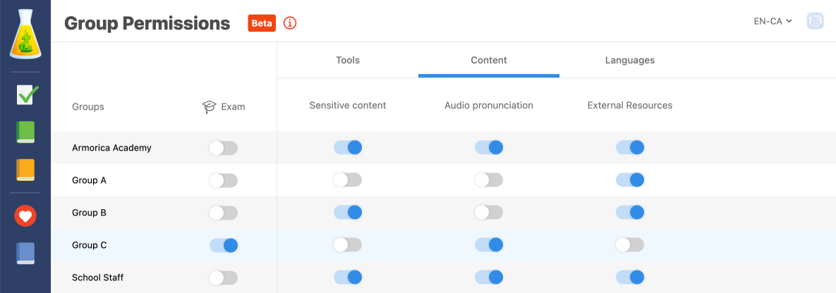Image resolution: width=836 pixels, height=293 pixels.
Task: Open the user avatar icon
Action: click(x=816, y=21)
